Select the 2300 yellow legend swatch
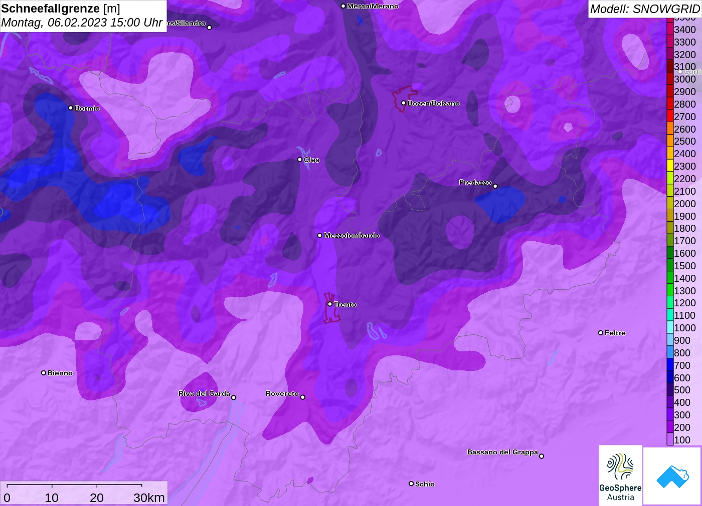 670,166
